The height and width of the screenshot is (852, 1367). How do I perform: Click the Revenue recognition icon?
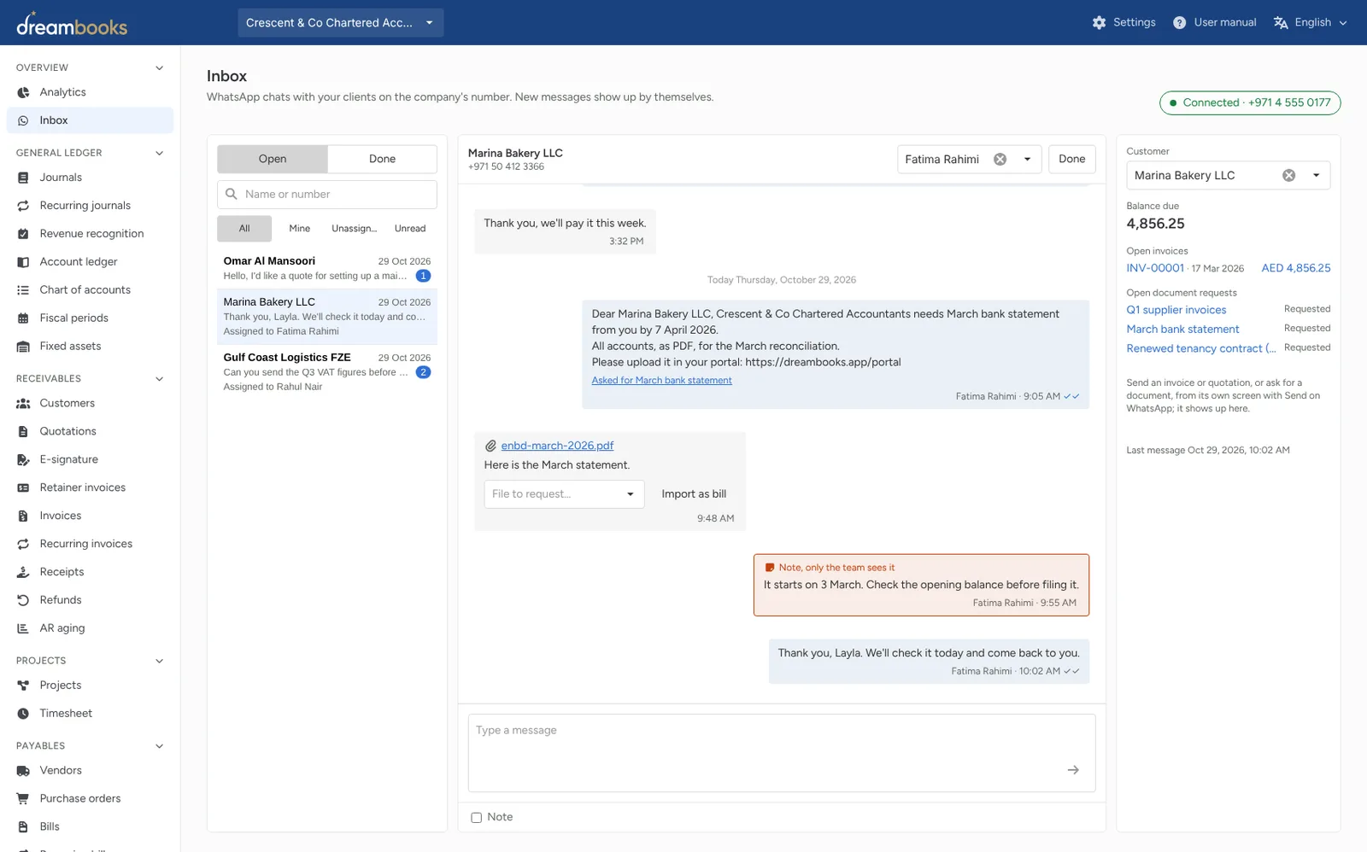click(x=23, y=234)
